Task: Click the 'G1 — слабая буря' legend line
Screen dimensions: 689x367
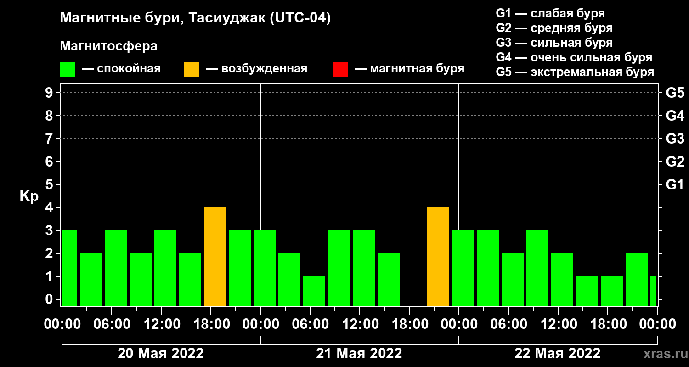Action: tap(550, 13)
